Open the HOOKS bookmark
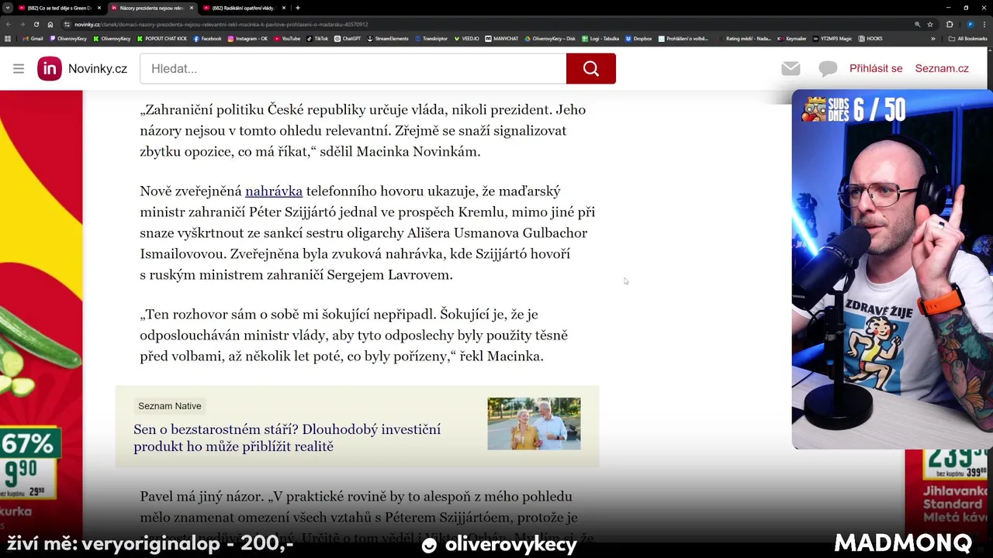This screenshot has height=558, width=993. click(870, 38)
